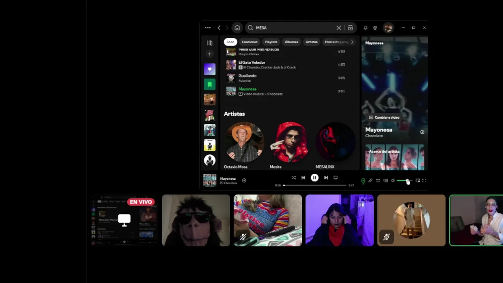The width and height of the screenshot is (503, 283).
Task: Select the Álbumes filter chip
Action: click(291, 42)
